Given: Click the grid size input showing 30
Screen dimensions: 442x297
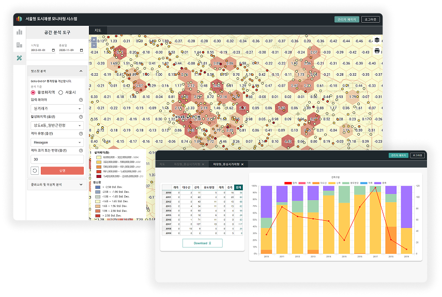Looking at the screenshot, I should (x=56, y=159).
